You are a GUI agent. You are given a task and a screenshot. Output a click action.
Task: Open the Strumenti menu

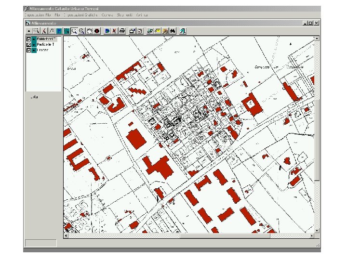tap(124, 15)
